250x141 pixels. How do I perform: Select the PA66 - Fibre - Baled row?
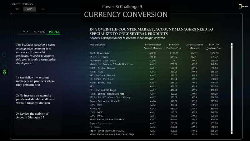tap(156, 53)
